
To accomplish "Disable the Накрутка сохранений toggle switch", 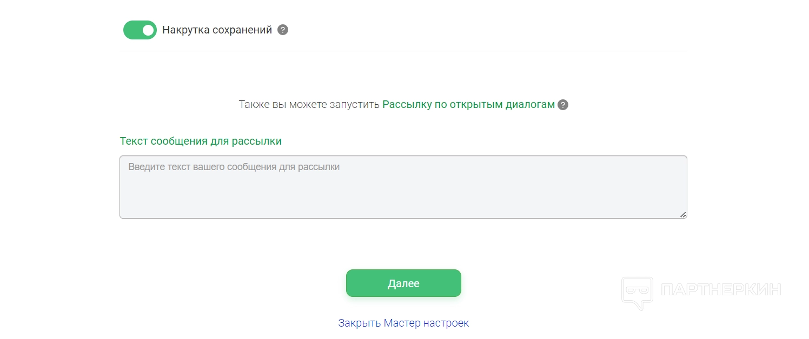I will (x=140, y=30).
